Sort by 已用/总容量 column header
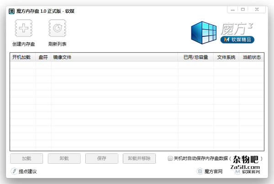 coord(196,57)
